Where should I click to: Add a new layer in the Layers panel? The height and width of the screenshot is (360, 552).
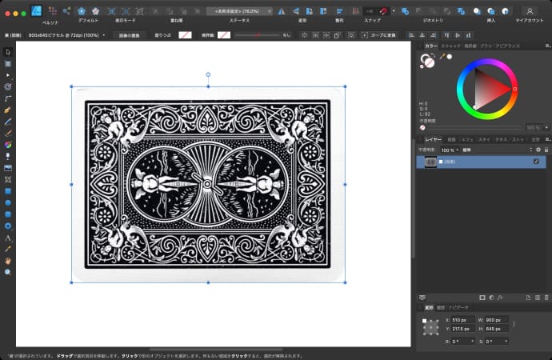pos(528,297)
